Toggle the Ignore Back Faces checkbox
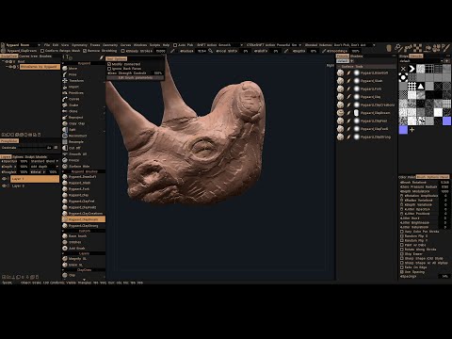 (x=109, y=69)
